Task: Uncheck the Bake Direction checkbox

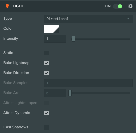Action: [x=46, y=73]
